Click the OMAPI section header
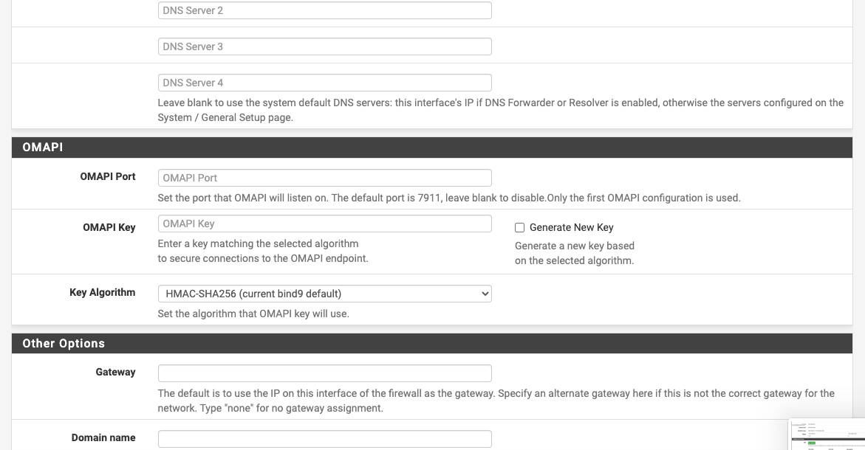865x450 pixels. coord(432,148)
